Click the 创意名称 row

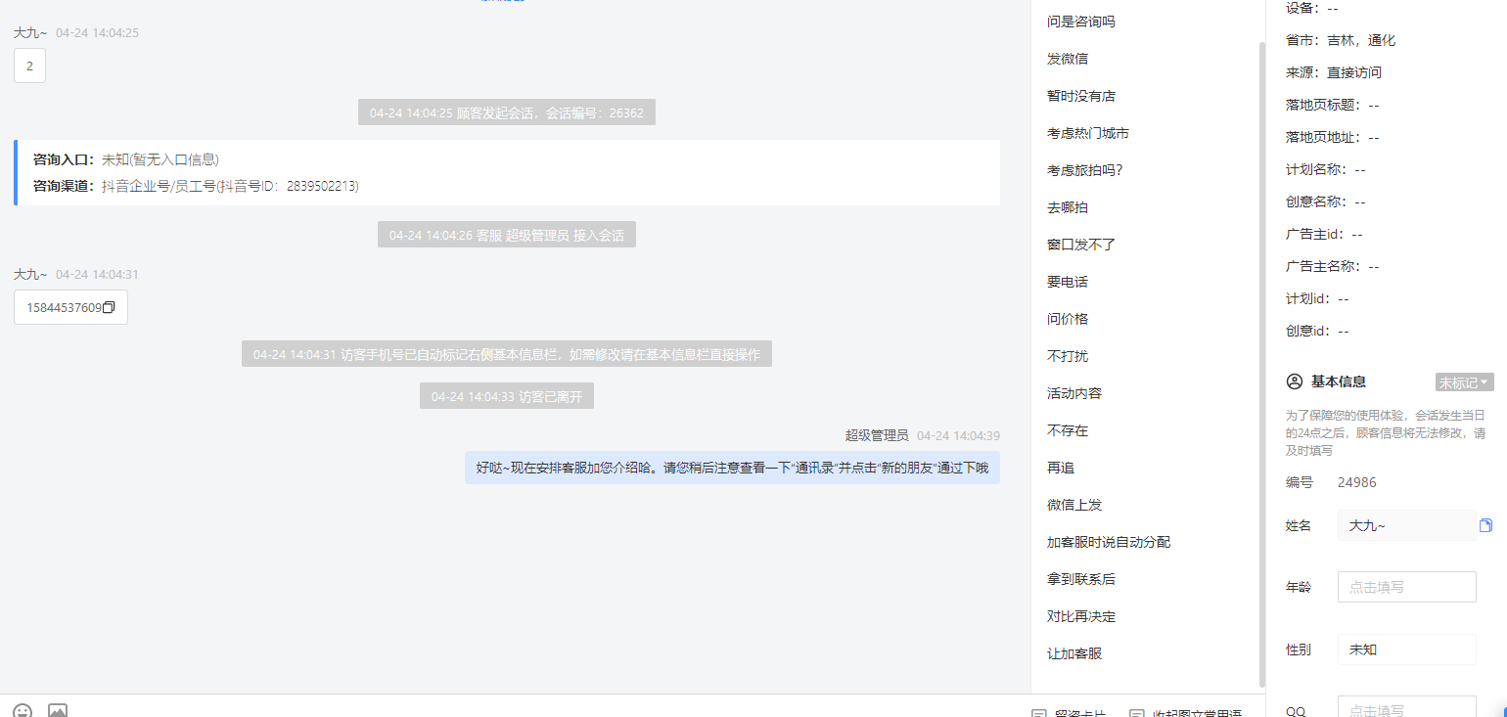[1326, 202]
